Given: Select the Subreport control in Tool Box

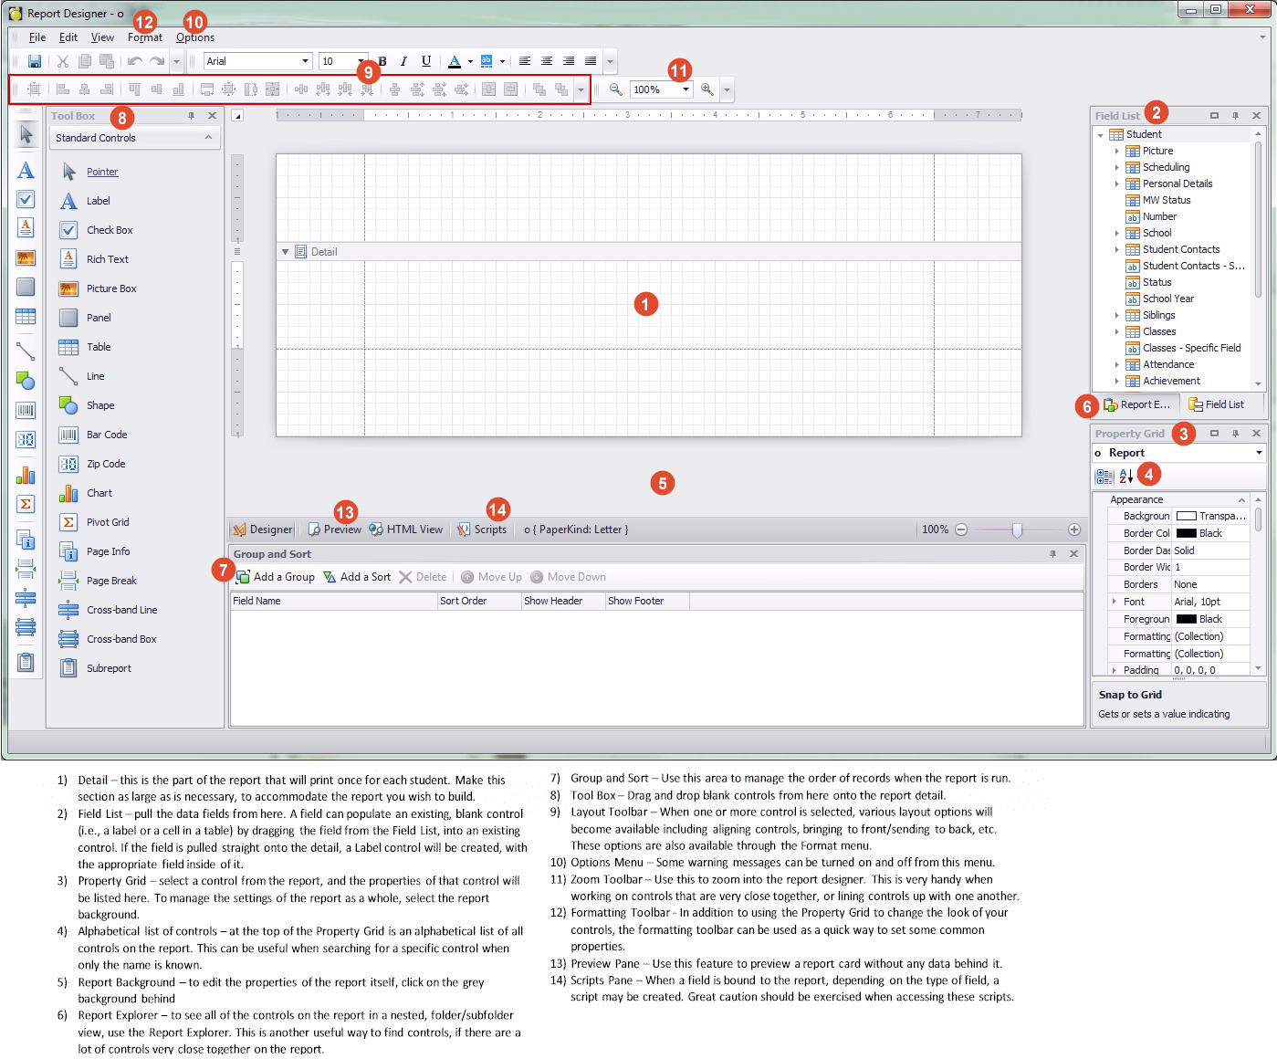Looking at the screenshot, I should click(108, 668).
